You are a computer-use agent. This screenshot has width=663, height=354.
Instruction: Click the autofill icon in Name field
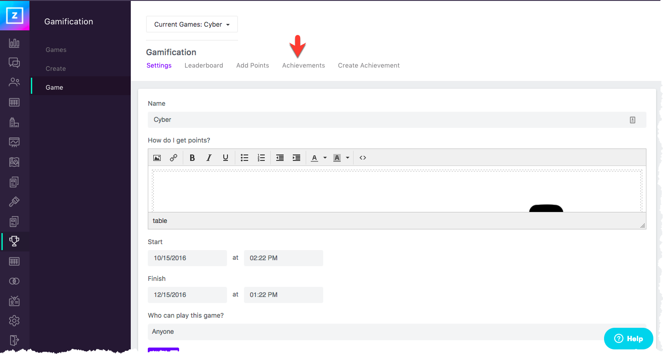tap(633, 120)
